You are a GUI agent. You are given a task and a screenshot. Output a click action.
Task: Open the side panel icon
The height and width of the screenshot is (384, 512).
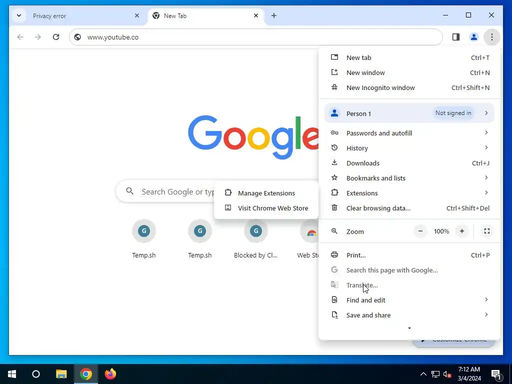(456, 37)
